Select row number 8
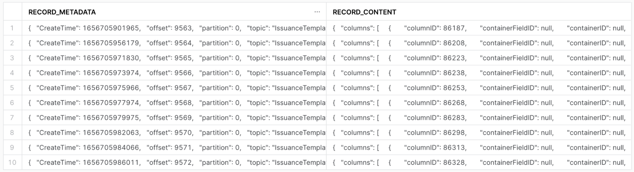Image resolution: width=634 pixels, height=172 pixels. pos(12,133)
